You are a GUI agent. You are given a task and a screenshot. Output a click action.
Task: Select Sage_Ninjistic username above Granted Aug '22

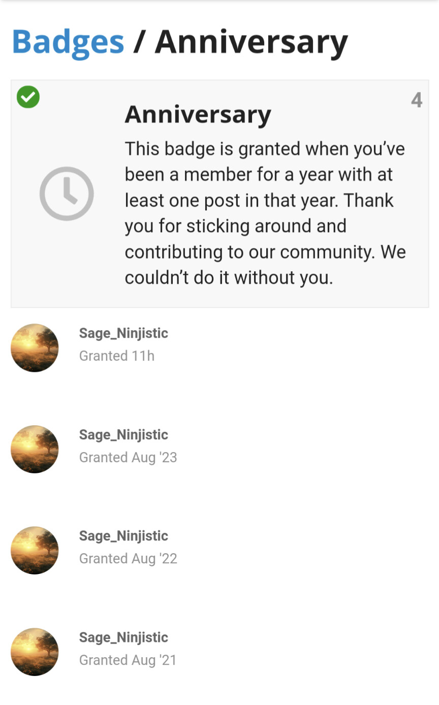(x=123, y=536)
